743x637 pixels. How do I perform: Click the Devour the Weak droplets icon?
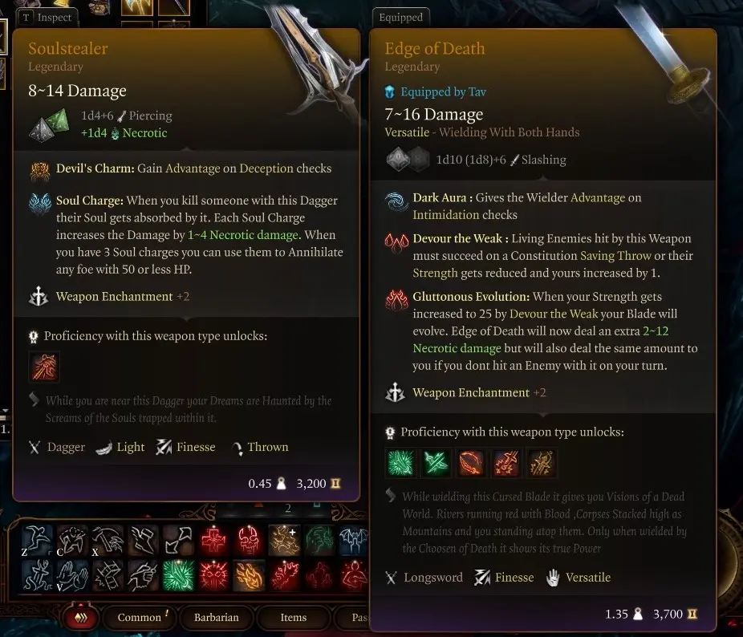(x=396, y=242)
